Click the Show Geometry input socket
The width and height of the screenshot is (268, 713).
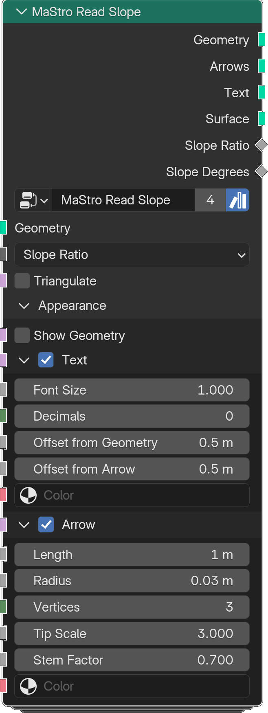click(3, 335)
